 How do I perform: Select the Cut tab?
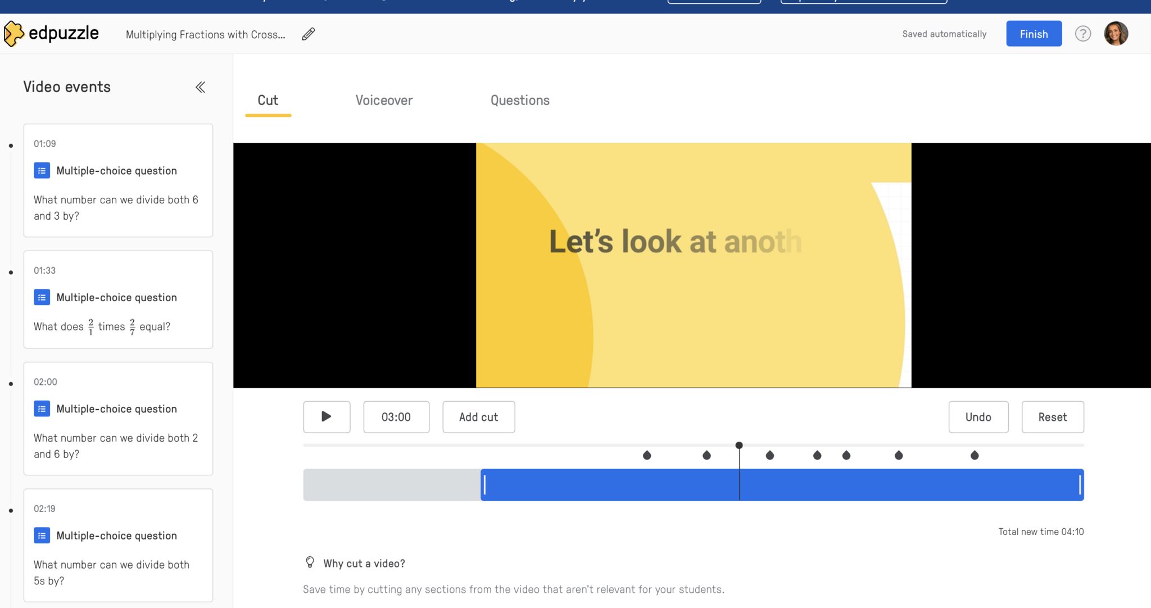[268, 101]
